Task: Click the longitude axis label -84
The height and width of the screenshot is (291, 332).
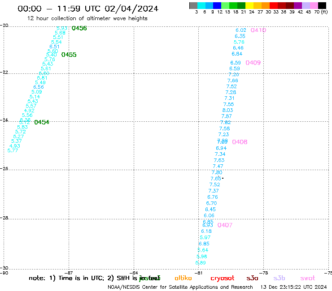Action: 135,273
